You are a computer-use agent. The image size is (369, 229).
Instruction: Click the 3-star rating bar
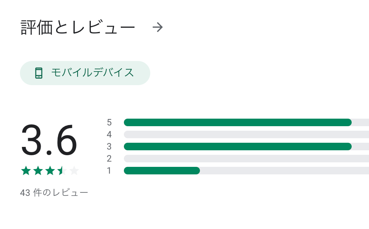[x=246, y=147]
